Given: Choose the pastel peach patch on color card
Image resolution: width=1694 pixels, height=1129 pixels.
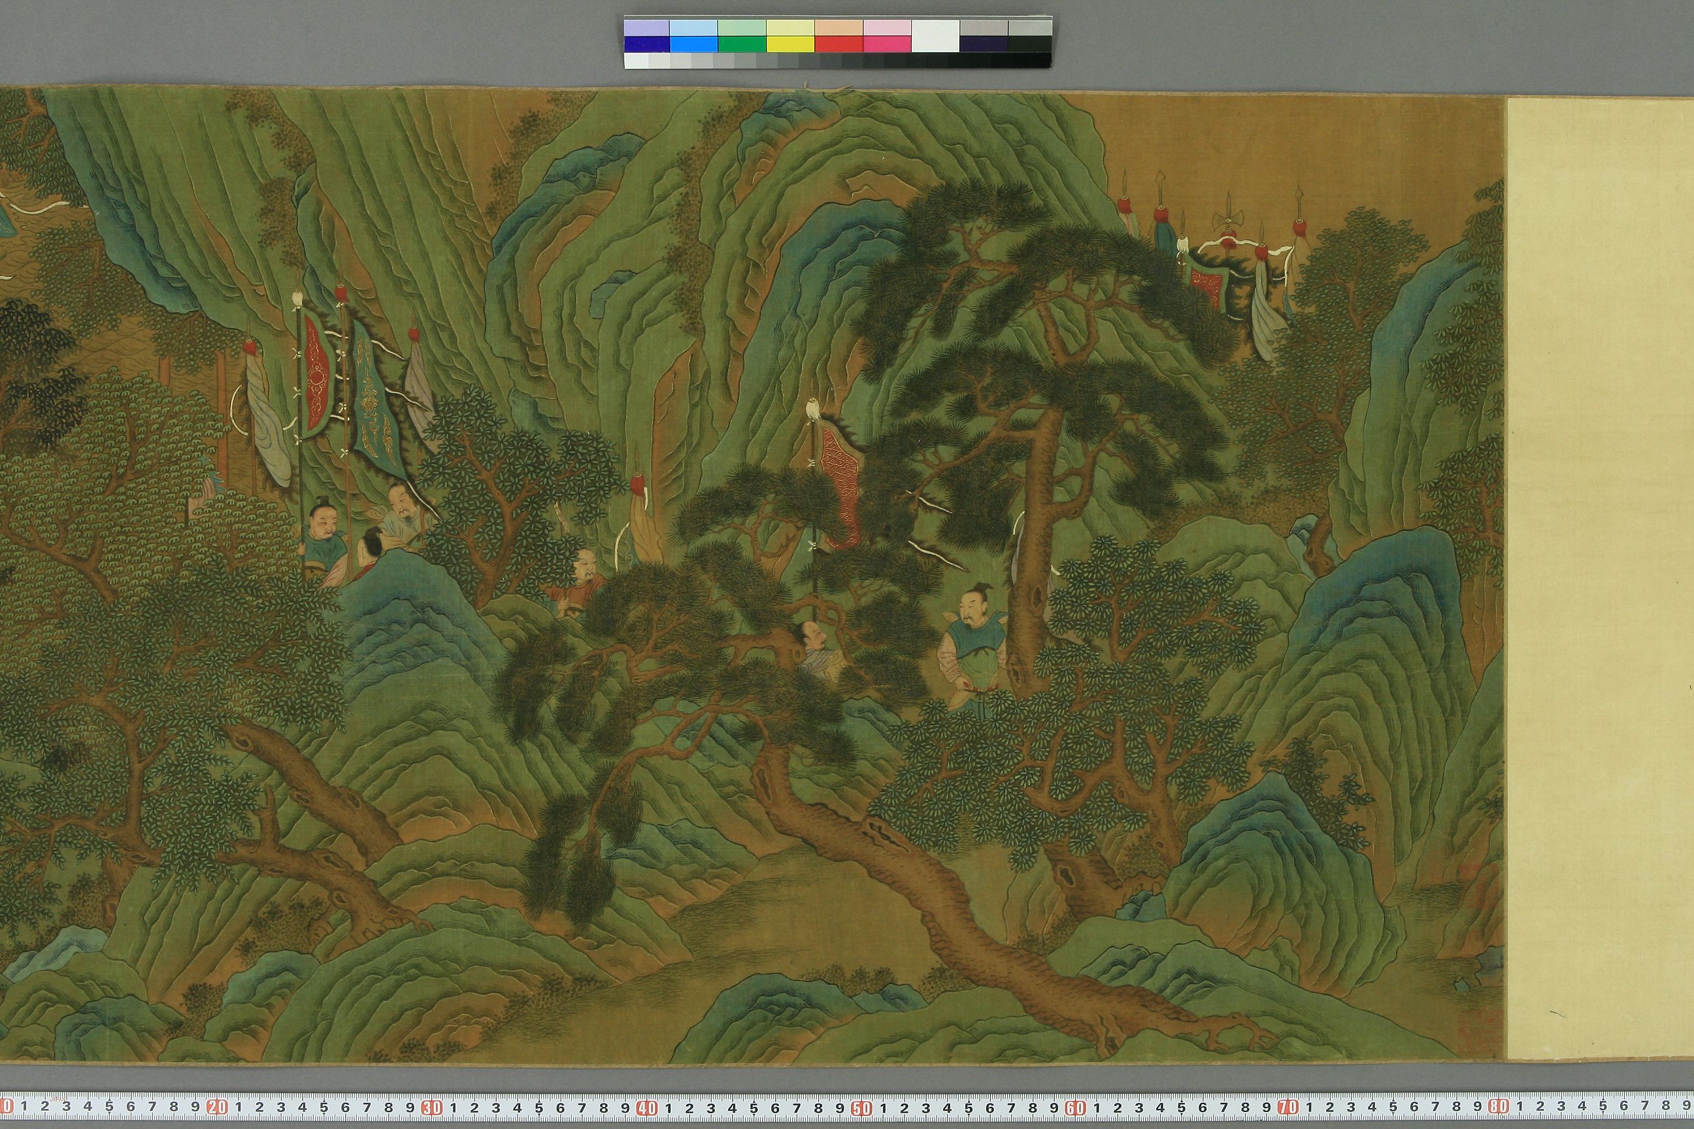Looking at the screenshot, I should click(x=839, y=27).
